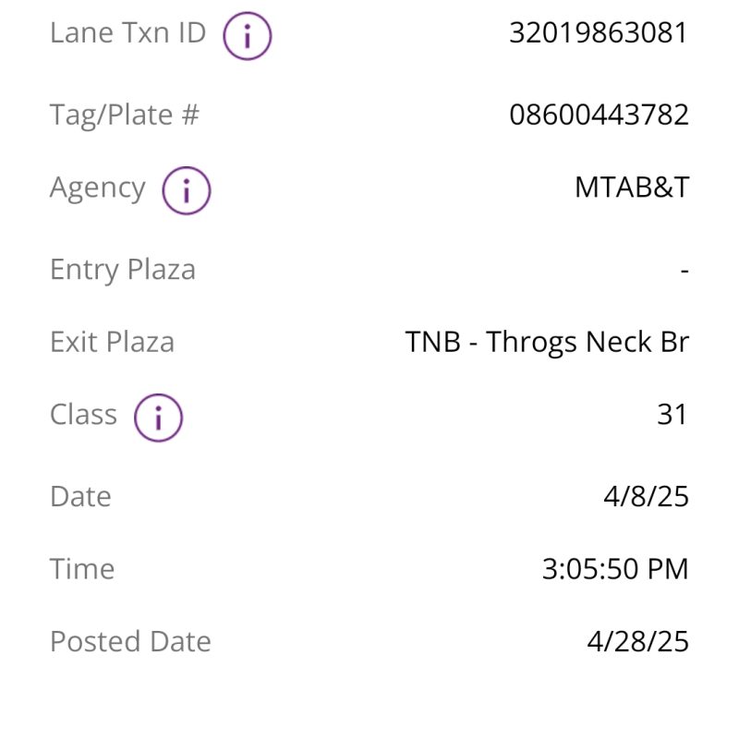Select the MTAB&T agency value

632,188
